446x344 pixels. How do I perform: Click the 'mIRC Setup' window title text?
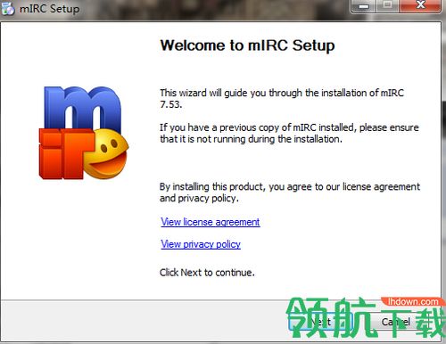pyautogui.click(x=49, y=8)
